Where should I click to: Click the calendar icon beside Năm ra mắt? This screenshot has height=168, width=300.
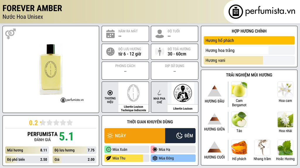110,34
